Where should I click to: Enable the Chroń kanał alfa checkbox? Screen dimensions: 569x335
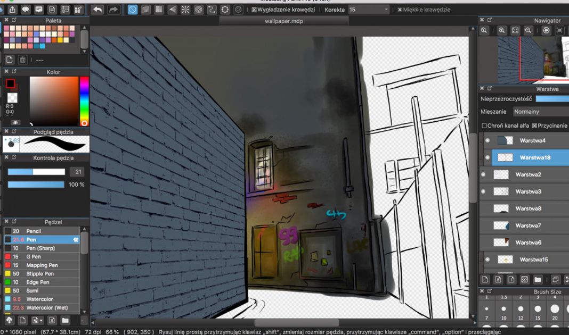click(484, 126)
